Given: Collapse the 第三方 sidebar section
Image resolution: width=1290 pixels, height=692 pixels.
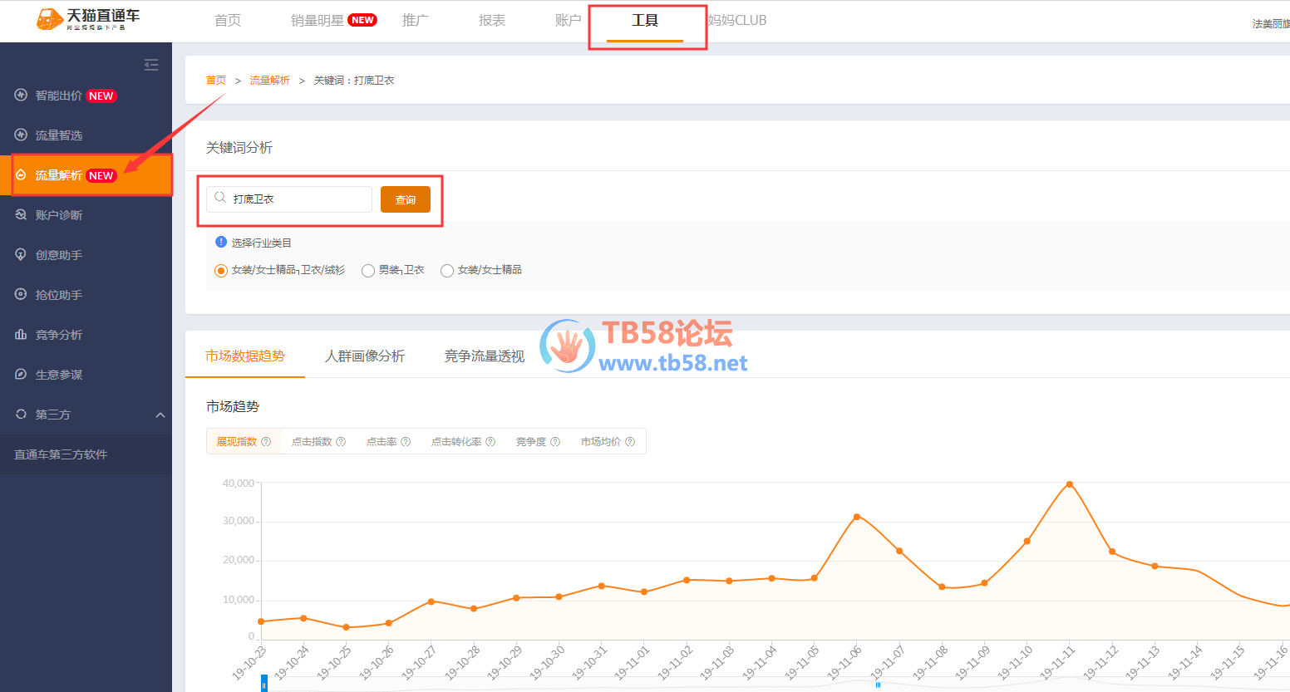Looking at the screenshot, I should coord(160,415).
